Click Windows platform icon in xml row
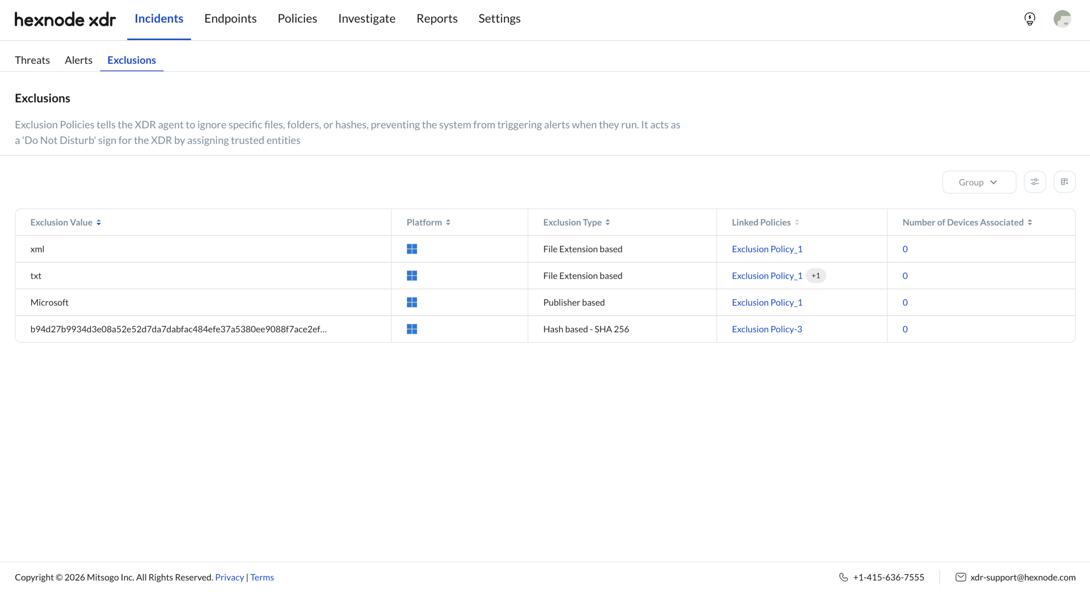Viewport: 1090px width, 592px height. click(x=412, y=249)
